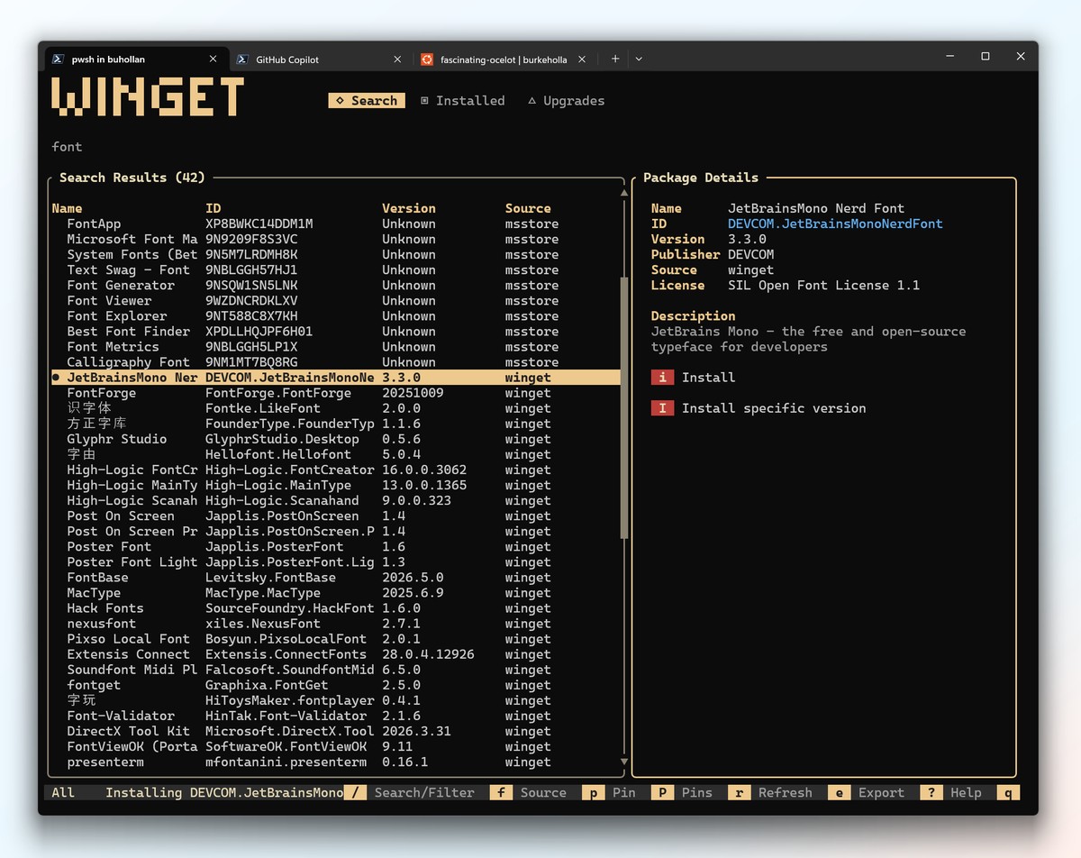1081x858 pixels.
Task: Click the results list scroll up arrow
Action: pyautogui.click(x=623, y=193)
